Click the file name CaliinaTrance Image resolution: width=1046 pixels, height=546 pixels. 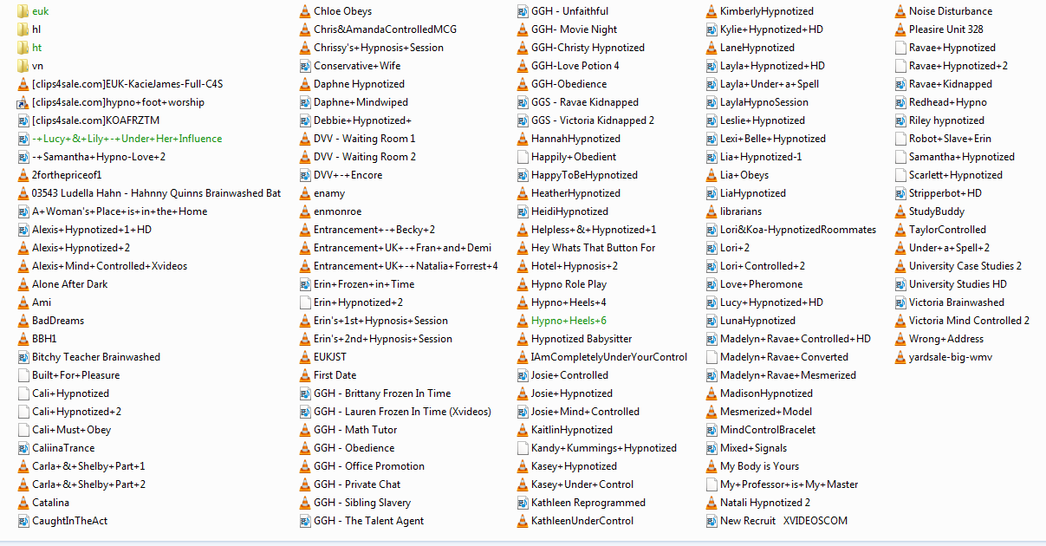(x=63, y=448)
